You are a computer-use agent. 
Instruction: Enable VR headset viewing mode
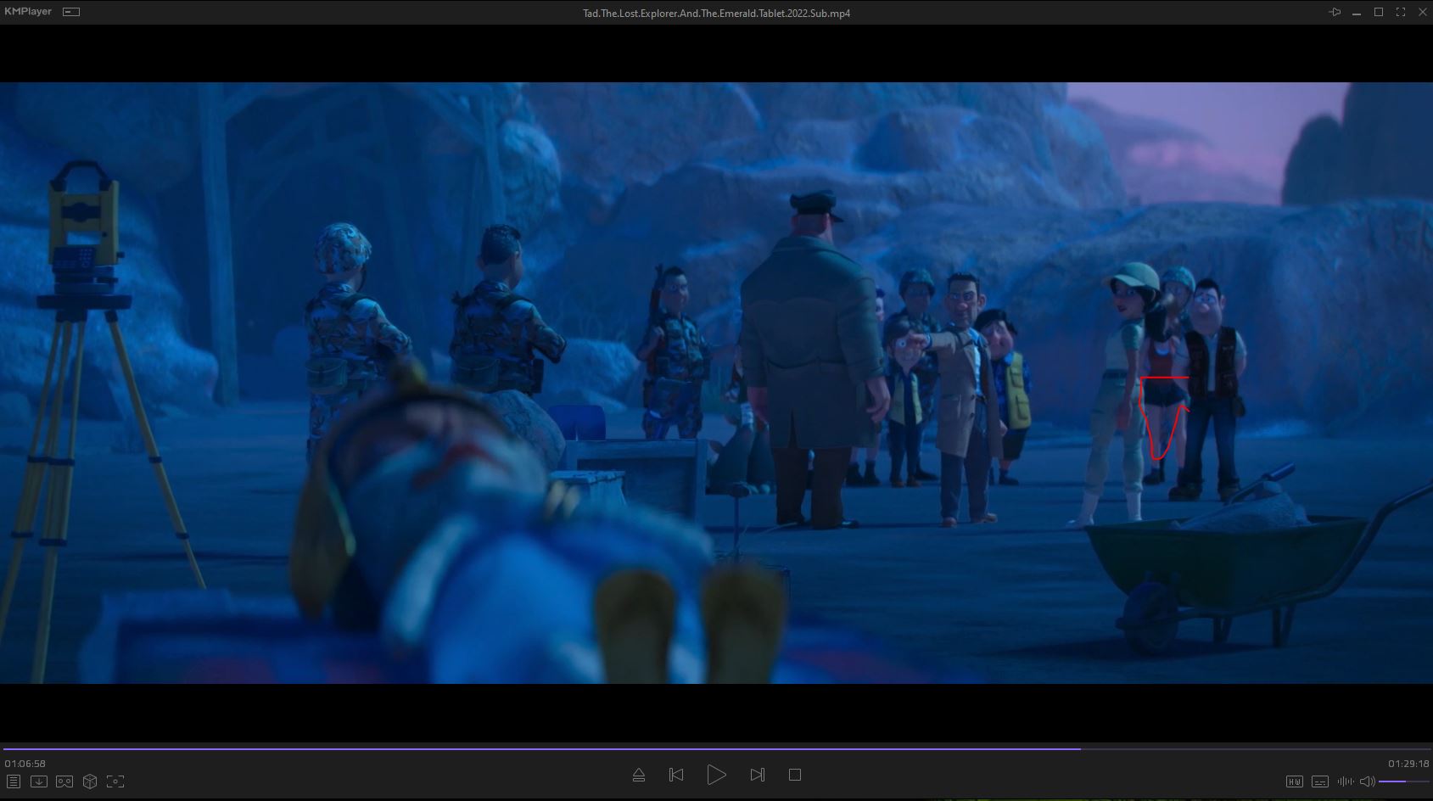pyautogui.click(x=64, y=781)
